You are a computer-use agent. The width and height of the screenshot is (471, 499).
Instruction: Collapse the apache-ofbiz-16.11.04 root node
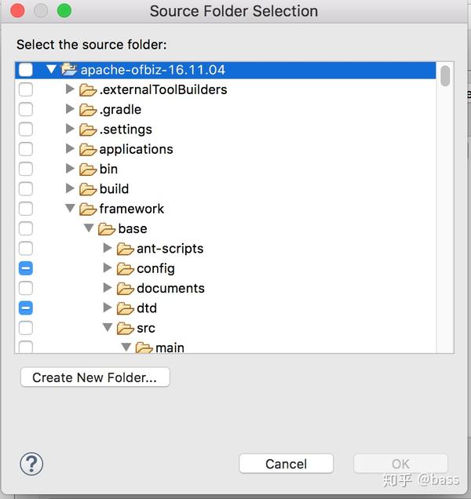[51, 69]
